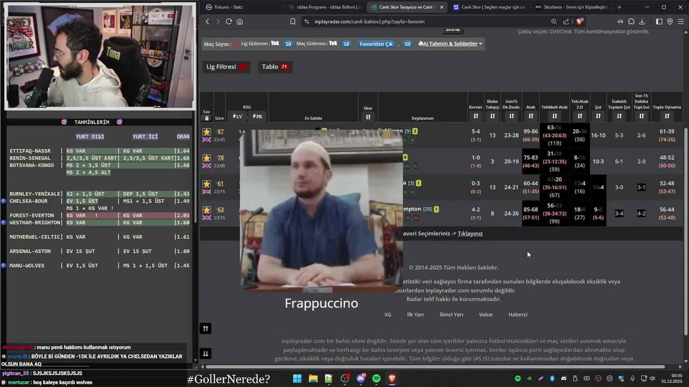Unfavorite the star in minute 78 row

point(207,157)
